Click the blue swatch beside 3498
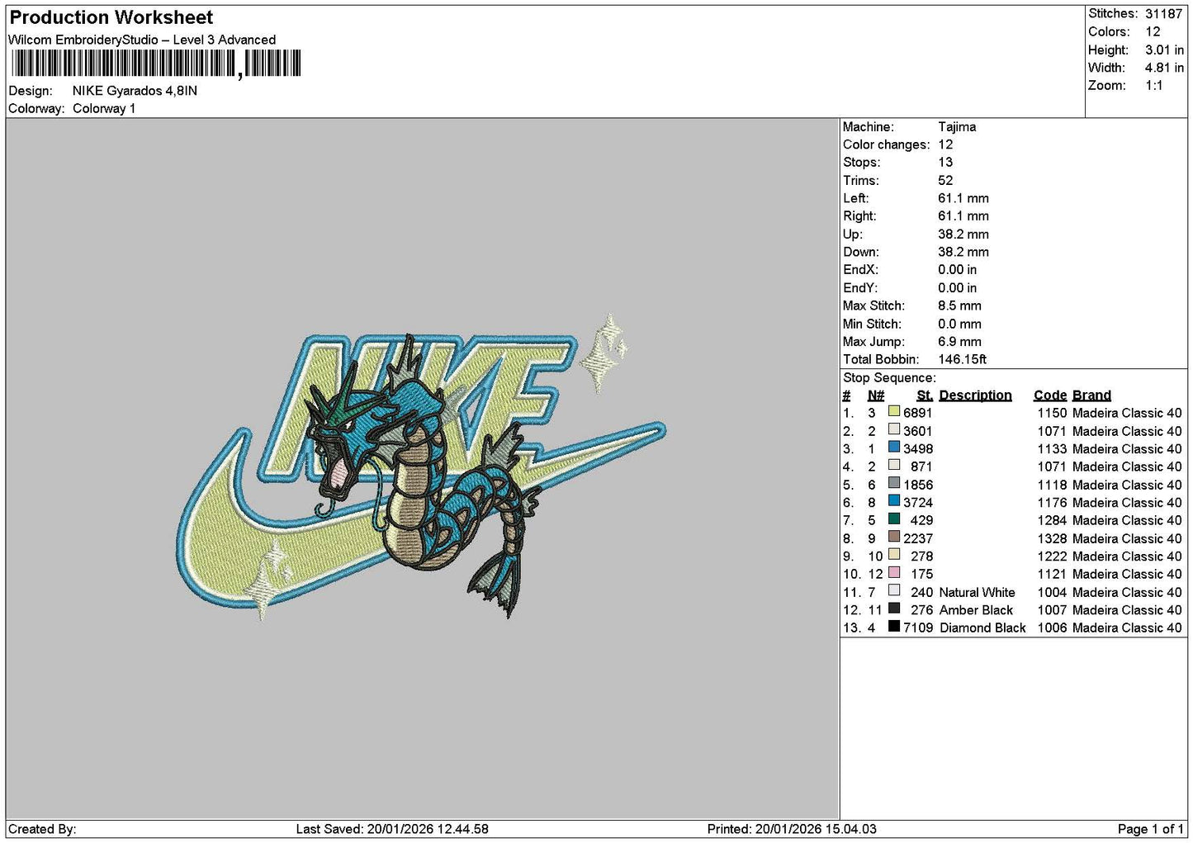 (x=894, y=448)
